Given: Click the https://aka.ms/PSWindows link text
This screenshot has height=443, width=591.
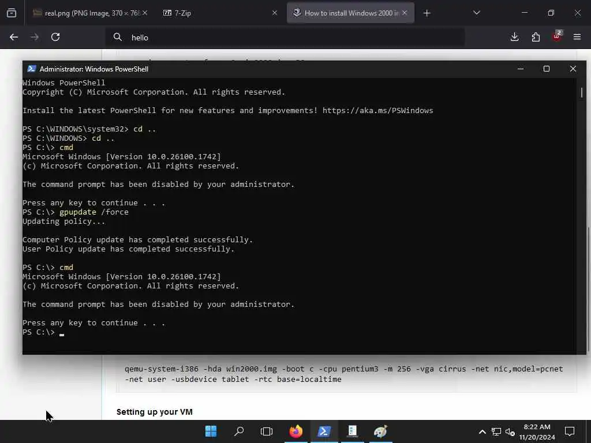Looking at the screenshot, I should [377, 110].
